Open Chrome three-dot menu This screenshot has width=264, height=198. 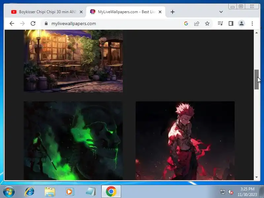coord(252,23)
